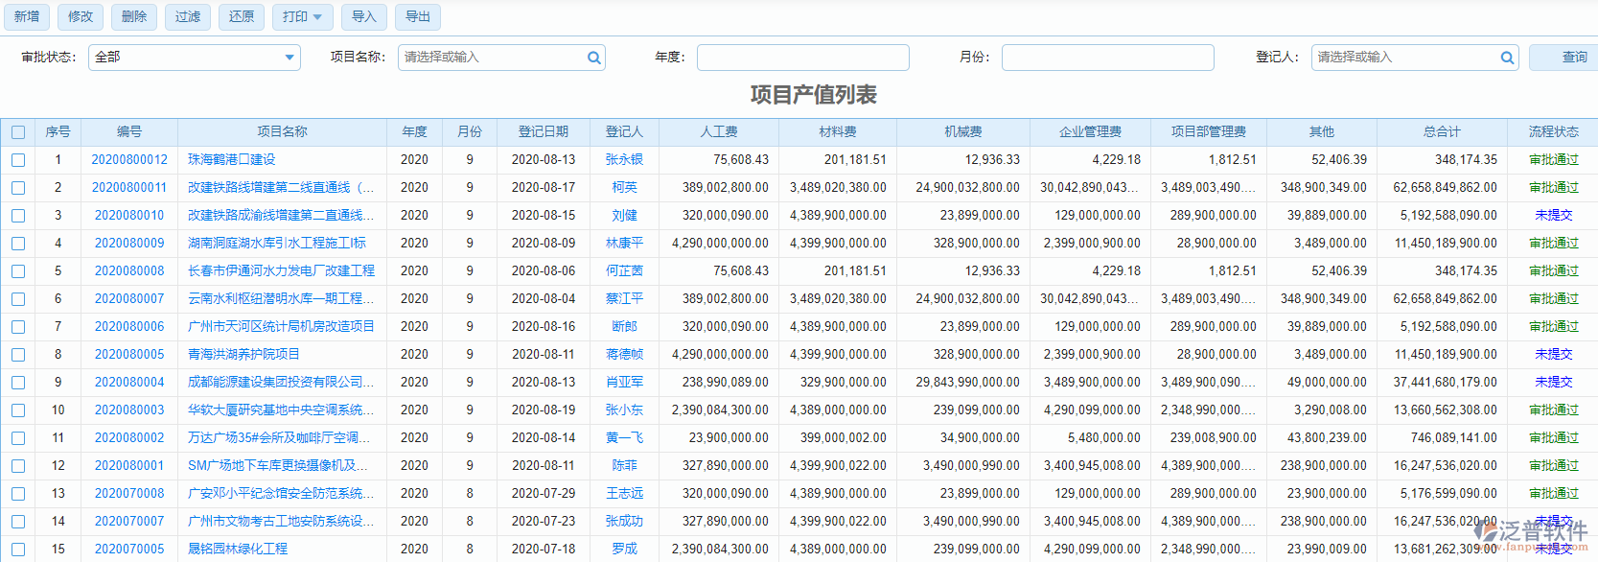The width and height of the screenshot is (1598, 562).
Task: Click the search icon in 登记人 field
Action: click(x=1507, y=58)
